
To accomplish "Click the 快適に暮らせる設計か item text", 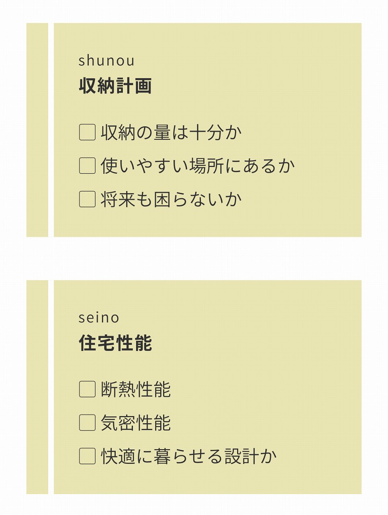I will pos(189,456).
